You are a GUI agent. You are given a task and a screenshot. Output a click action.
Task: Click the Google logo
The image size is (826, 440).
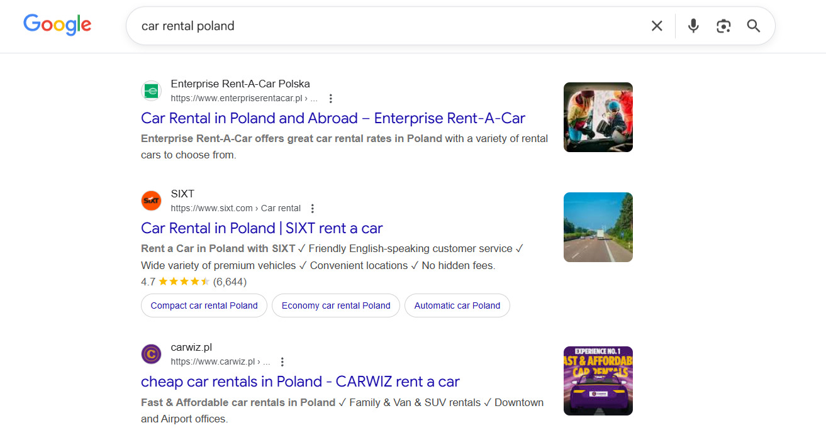click(x=57, y=25)
